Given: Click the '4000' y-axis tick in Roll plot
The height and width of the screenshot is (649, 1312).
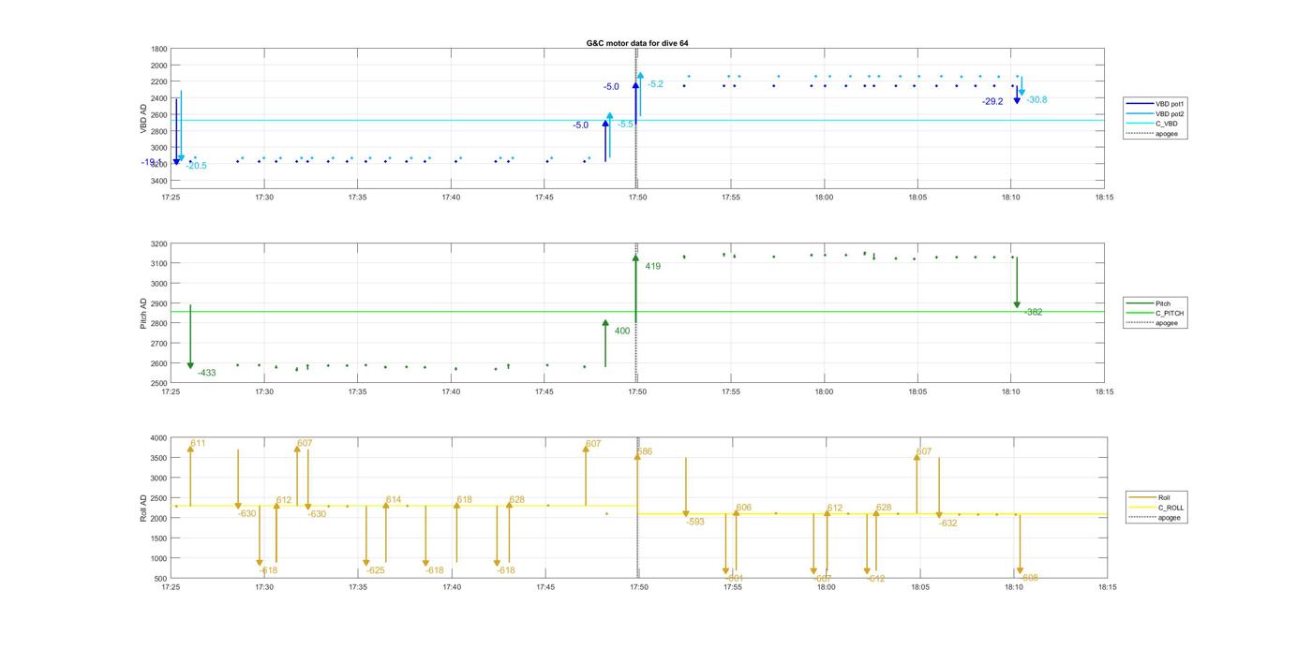Looking at the screenshot, I should 159,437.
